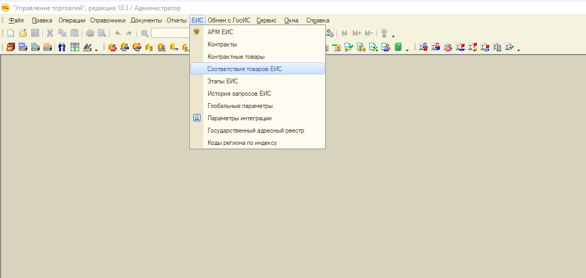Screen dimensions: 586x278
Task: Open the Файл menu
Action: point(16,20)
